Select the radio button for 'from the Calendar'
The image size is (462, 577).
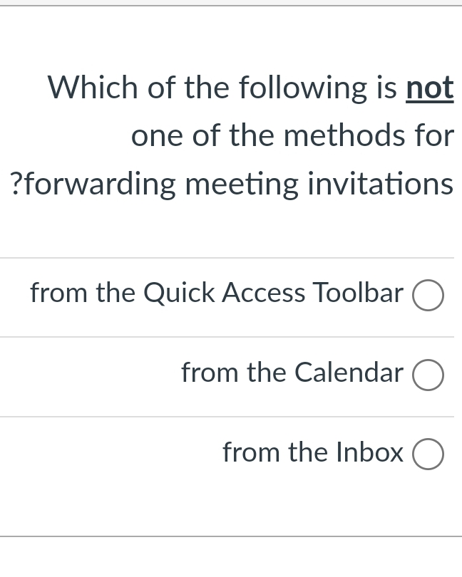[x=428, y=375]
